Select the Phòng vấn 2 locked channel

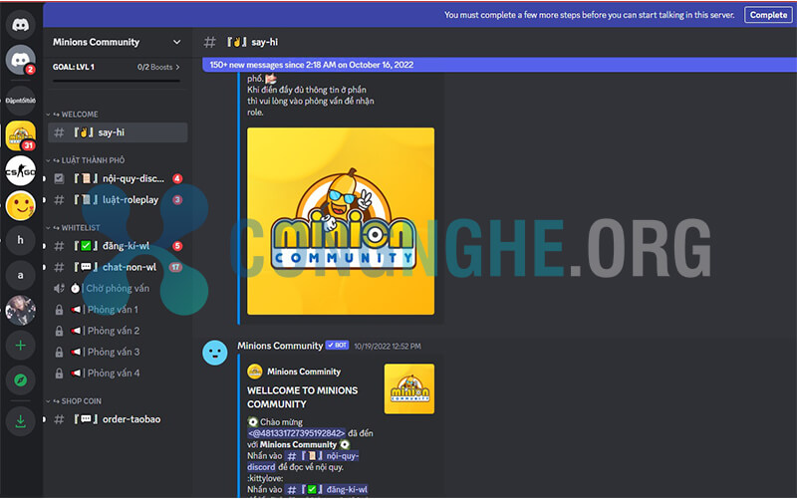pos(118,331)
